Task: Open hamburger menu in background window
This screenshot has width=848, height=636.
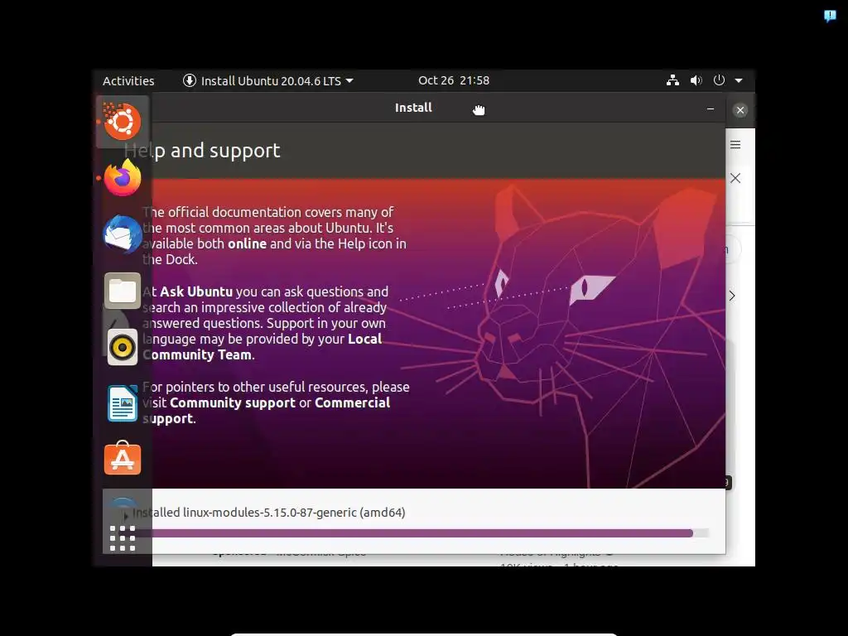Action: point(735,144)
